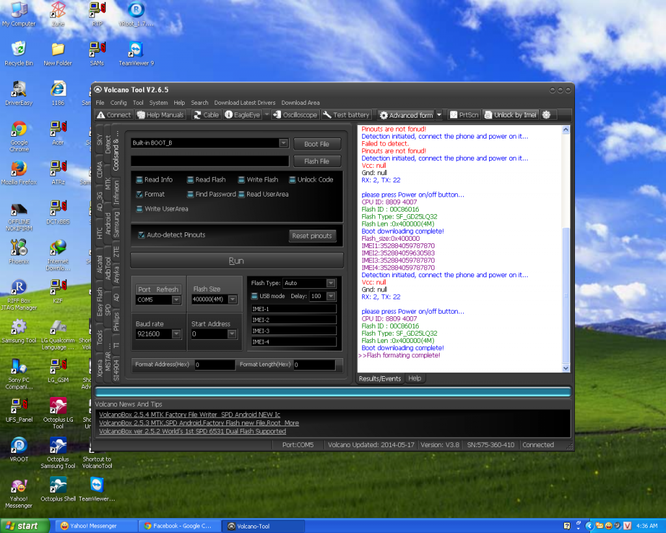666x533 pixels.
Task: Launch the Oscilloscope tool
Action: 295,115
